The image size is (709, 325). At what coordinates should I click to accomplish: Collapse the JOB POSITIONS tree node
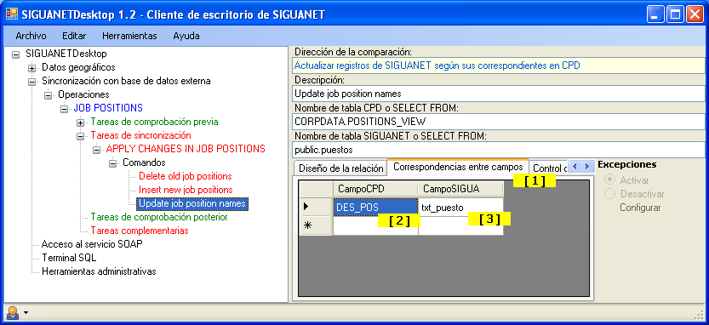click(64, 109)
